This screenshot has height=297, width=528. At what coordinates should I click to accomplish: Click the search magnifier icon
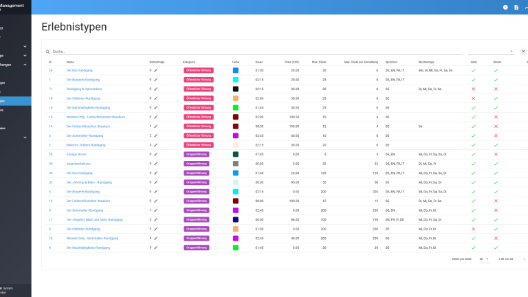click(48, 52)
